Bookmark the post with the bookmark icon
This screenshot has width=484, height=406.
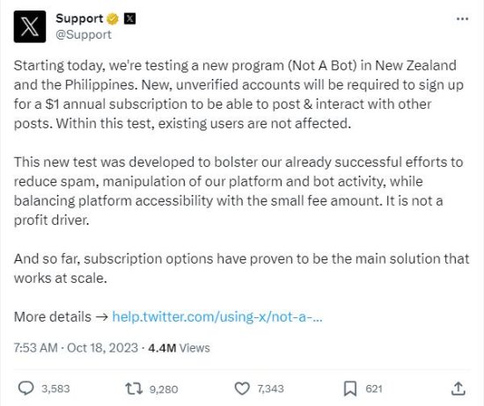click(350, 388)
